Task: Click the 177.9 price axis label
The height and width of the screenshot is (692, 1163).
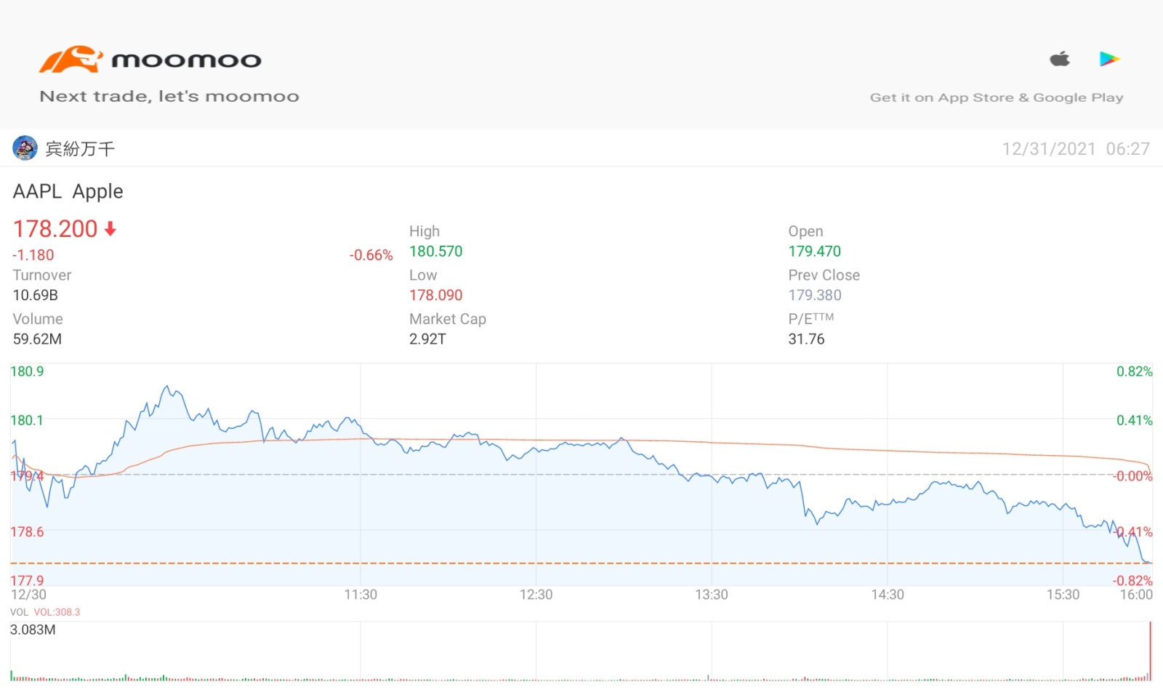Action: pyautogui.click(x=27, y=580)
